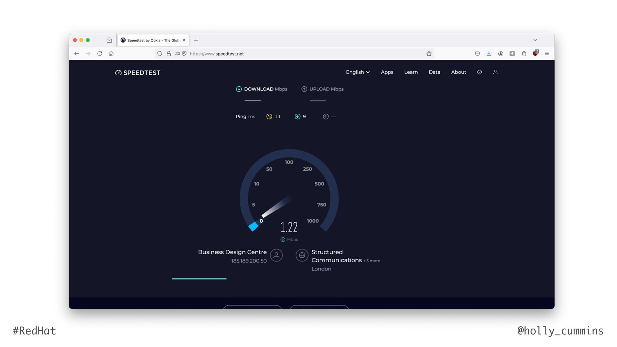Click the Speedtest logo
The image size is (617, 347).
(x=138, y=73)
